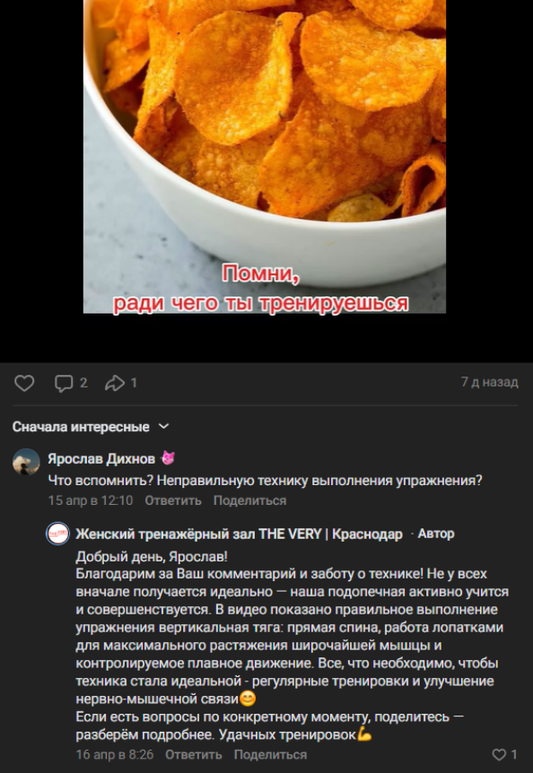
Task: Click the comment count number 2
Action: [x=83, y=383]
